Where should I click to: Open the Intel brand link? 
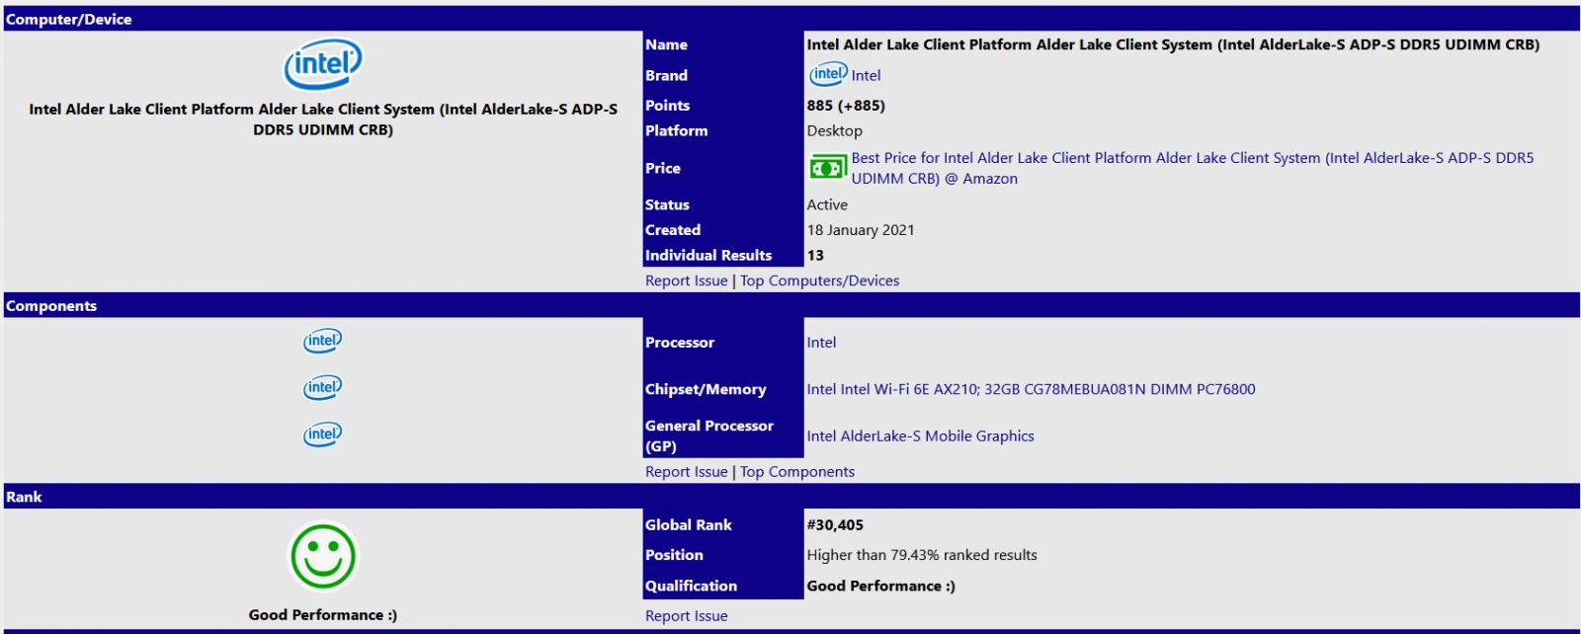(x=866, y=75)
